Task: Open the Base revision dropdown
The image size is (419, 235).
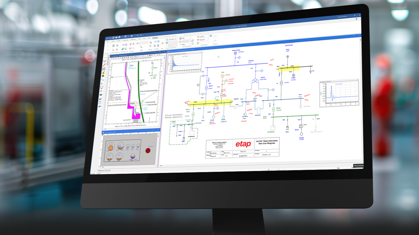Action: (x=187, y=38)
